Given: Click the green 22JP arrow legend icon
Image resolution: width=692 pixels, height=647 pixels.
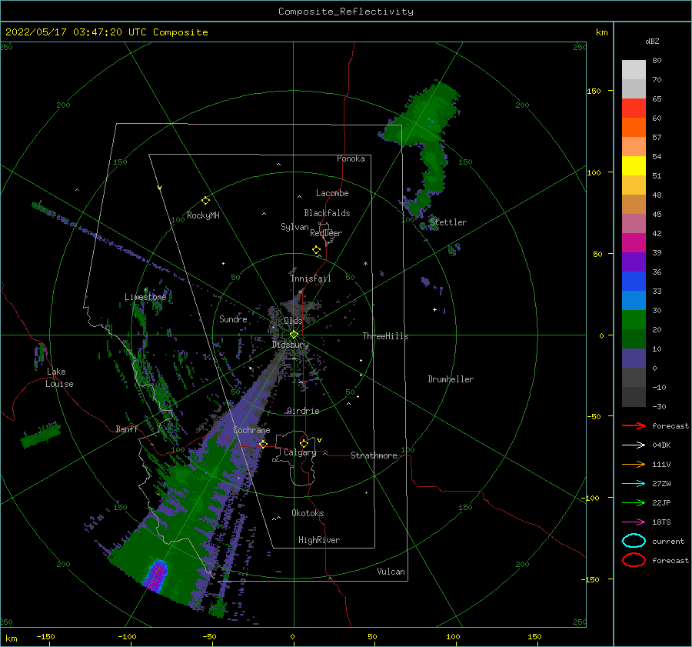Looking at the screenshot, I should (634, 502).
